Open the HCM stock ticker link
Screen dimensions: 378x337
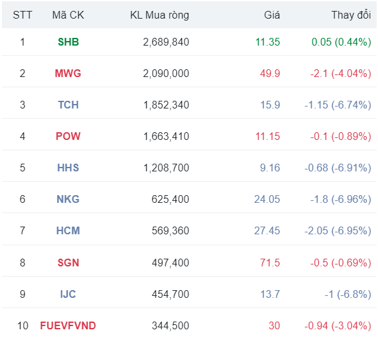point(68,230)
